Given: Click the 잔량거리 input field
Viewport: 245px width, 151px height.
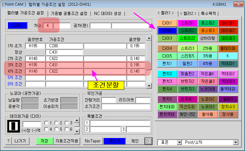Looking at the screenshot, I should 109,100.
